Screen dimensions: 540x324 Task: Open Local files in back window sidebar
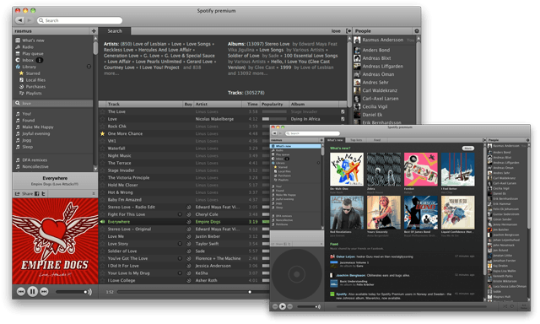pos(35,80)
